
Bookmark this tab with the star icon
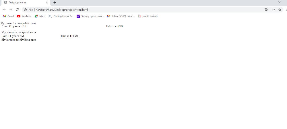[280, 9]
